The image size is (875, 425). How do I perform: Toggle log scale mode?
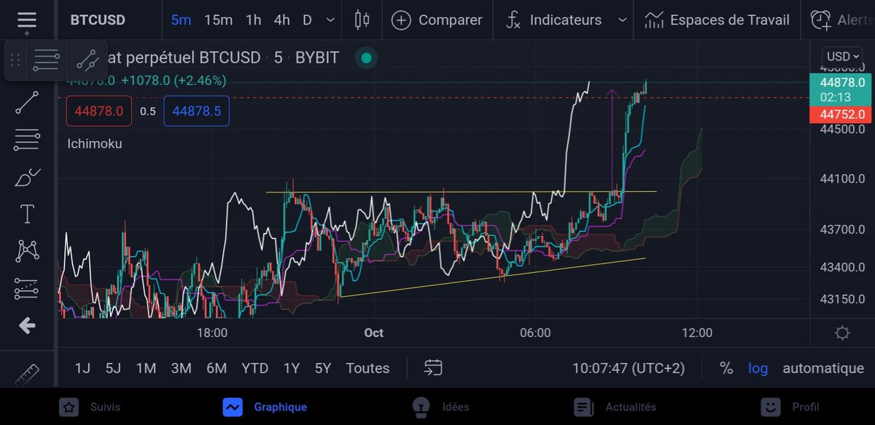(758, 368)
